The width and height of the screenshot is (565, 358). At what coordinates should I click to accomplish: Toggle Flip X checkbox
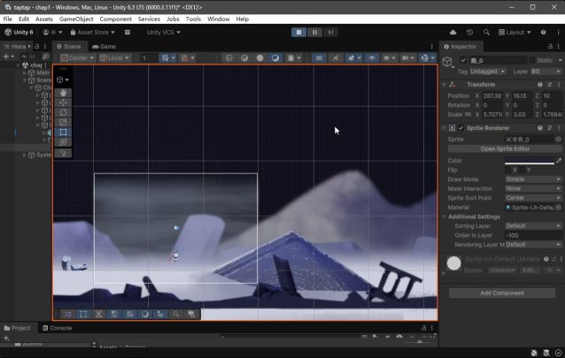(x=508, y=171)
